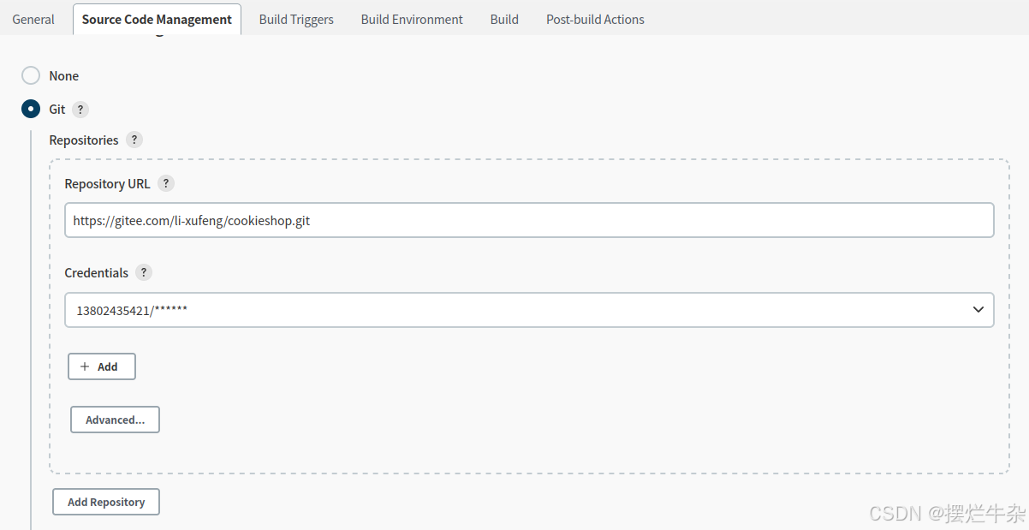The image size is (1029, 530).
Task: Show help for Git option
Action: [x=80, y=110]
